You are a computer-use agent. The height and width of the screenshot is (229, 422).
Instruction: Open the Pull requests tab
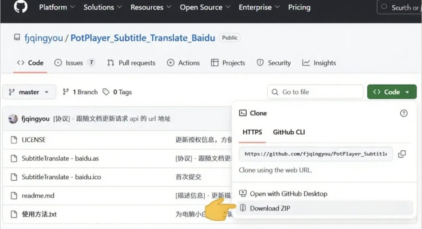point(131,63)
